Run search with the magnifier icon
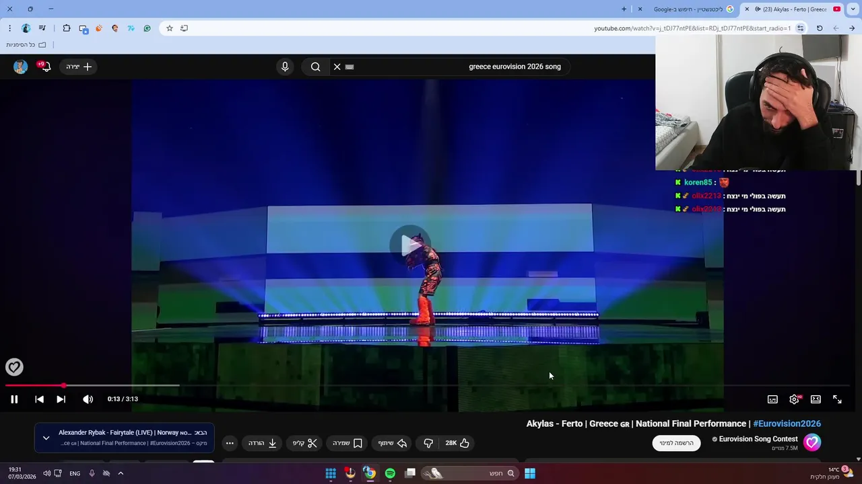 (315, 67)
